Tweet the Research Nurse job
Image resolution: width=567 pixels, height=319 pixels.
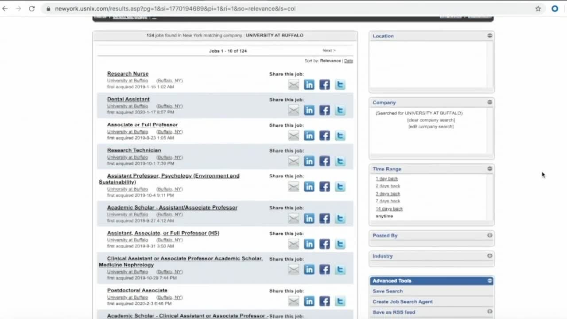coord(340,85)
